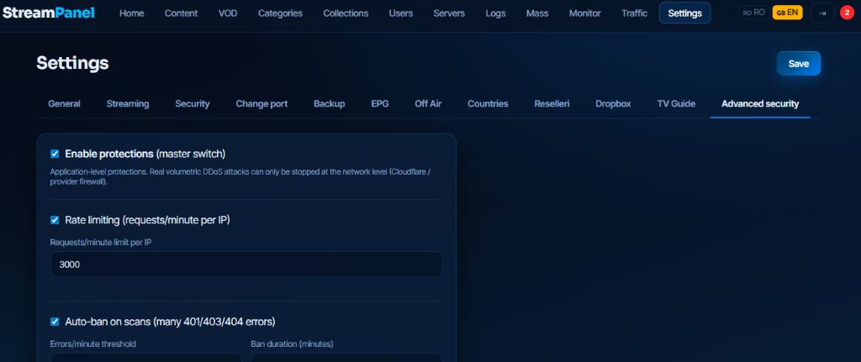Toggle the Enable protections master switch checkbox
This screenshot has width=861, height=362.
pos(55,154)
